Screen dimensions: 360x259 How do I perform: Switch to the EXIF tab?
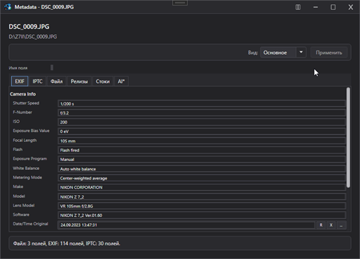tap(20, 81)
